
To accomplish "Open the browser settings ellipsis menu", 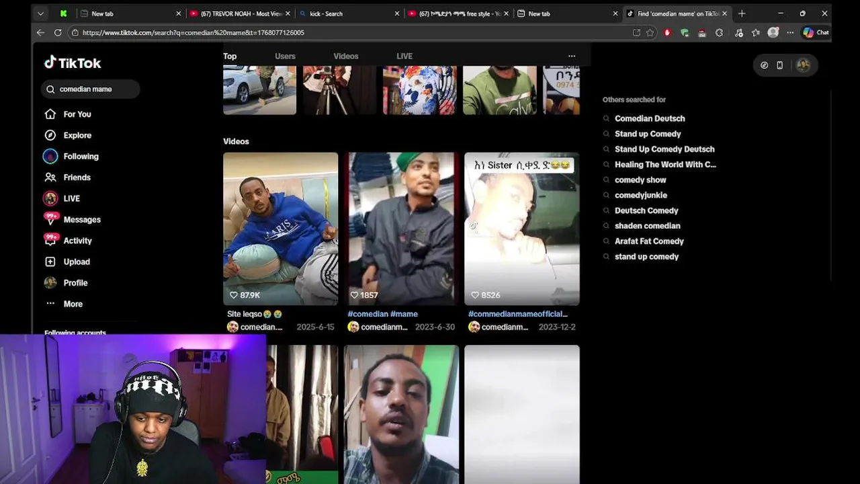I will click(789, 32).
